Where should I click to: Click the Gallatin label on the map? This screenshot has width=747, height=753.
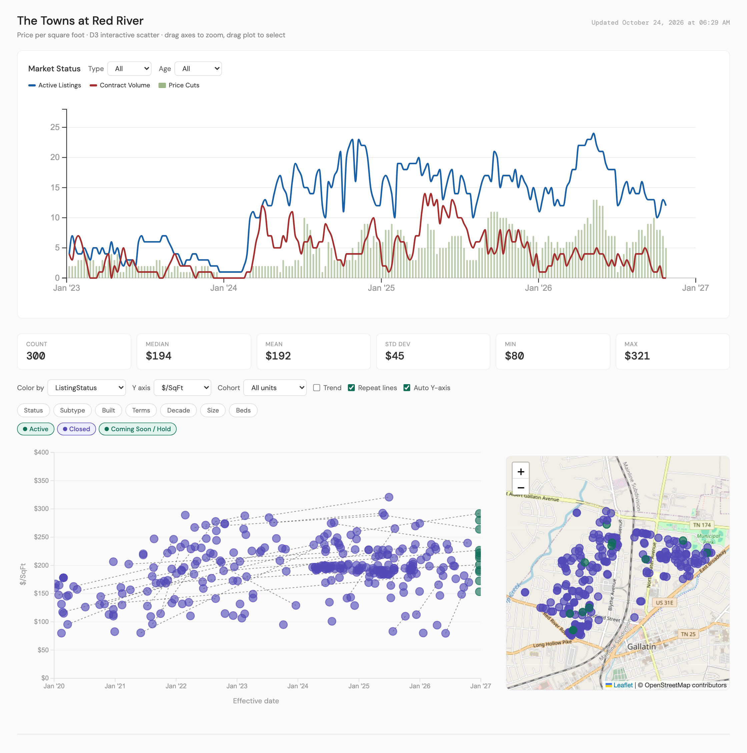tap(641, 647)
